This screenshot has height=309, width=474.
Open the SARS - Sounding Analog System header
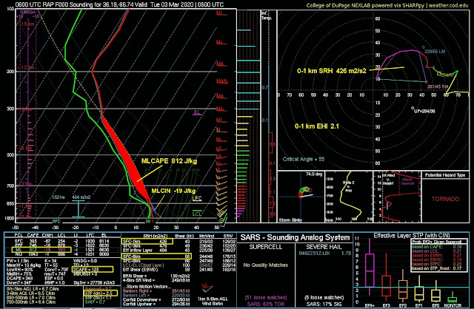(295, 237)
